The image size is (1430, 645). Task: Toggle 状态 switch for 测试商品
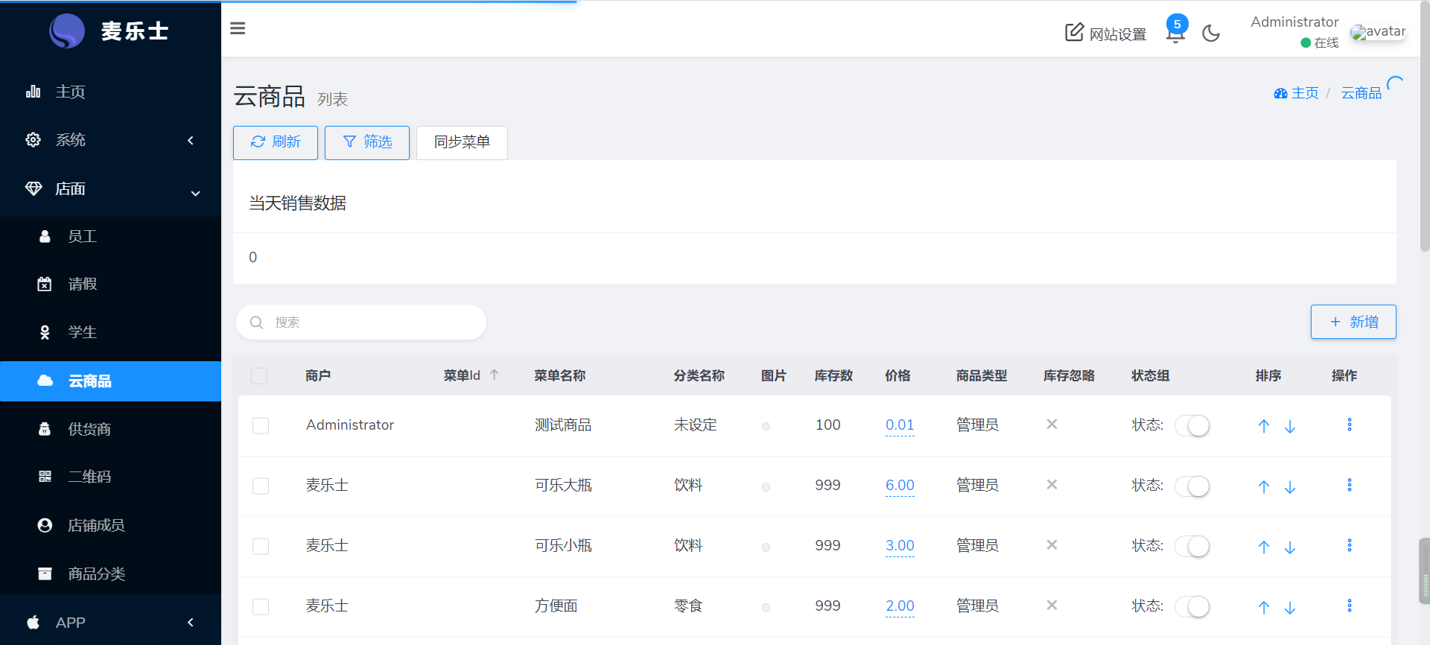tap(1192, 425)
